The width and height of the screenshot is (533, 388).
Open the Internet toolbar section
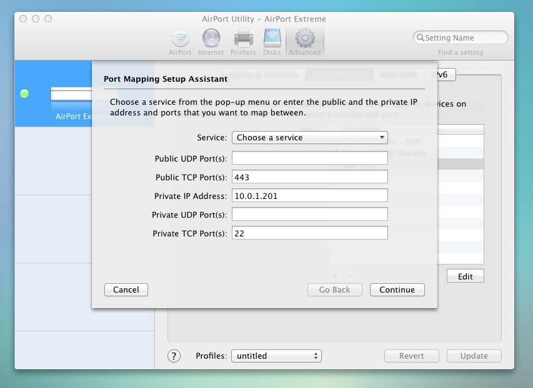211,42
